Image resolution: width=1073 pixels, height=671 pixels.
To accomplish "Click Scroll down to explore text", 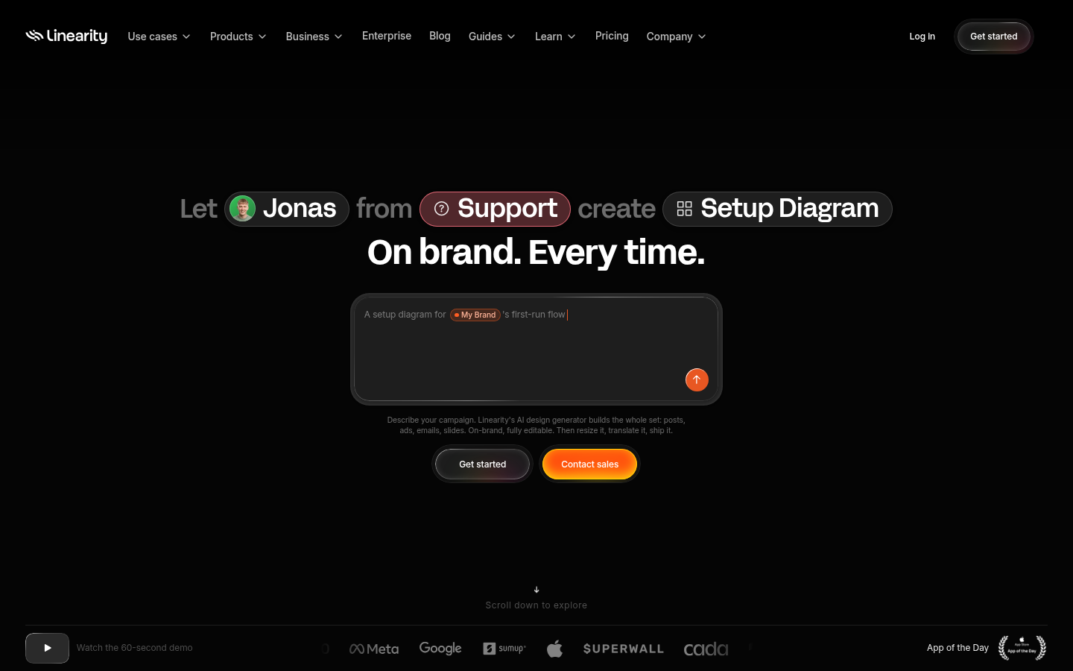I will pyautogui.click(x=536, y=605).
